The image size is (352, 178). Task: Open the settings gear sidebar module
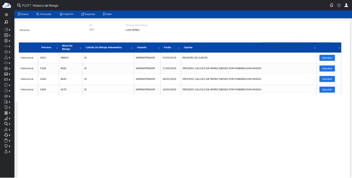(x=6, y=68)
